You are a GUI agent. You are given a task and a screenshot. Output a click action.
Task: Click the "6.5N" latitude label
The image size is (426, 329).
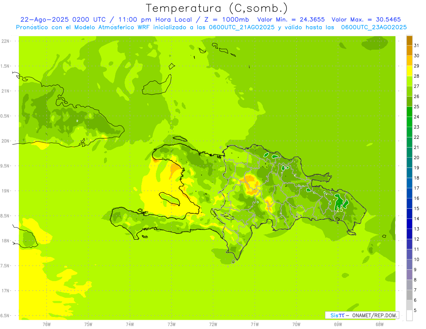pos(5,316)
